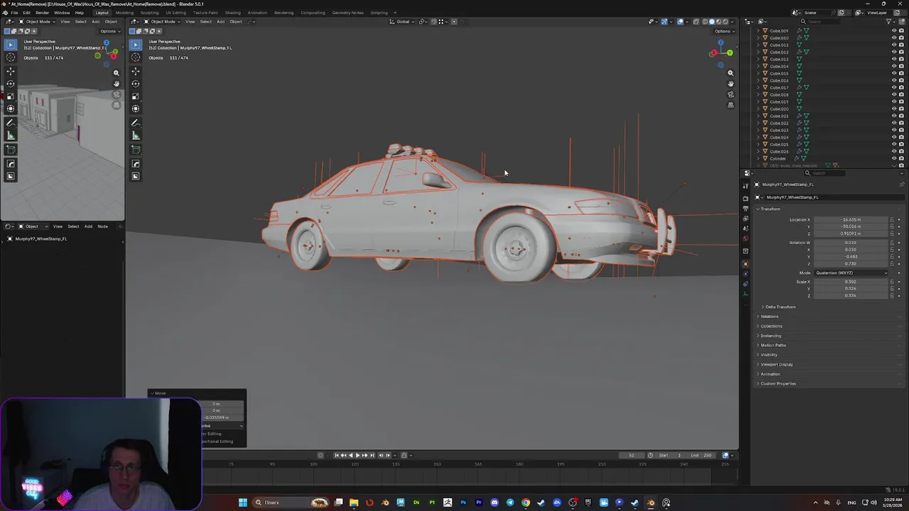Open the Quaternion (WXYZ) rotation mode dropdown
Image resolution: width=909 pixels, height=511 pixels.
pyautogui.click(x=851, y=273)
